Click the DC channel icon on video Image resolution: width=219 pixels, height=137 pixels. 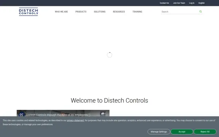click(22, 115)
